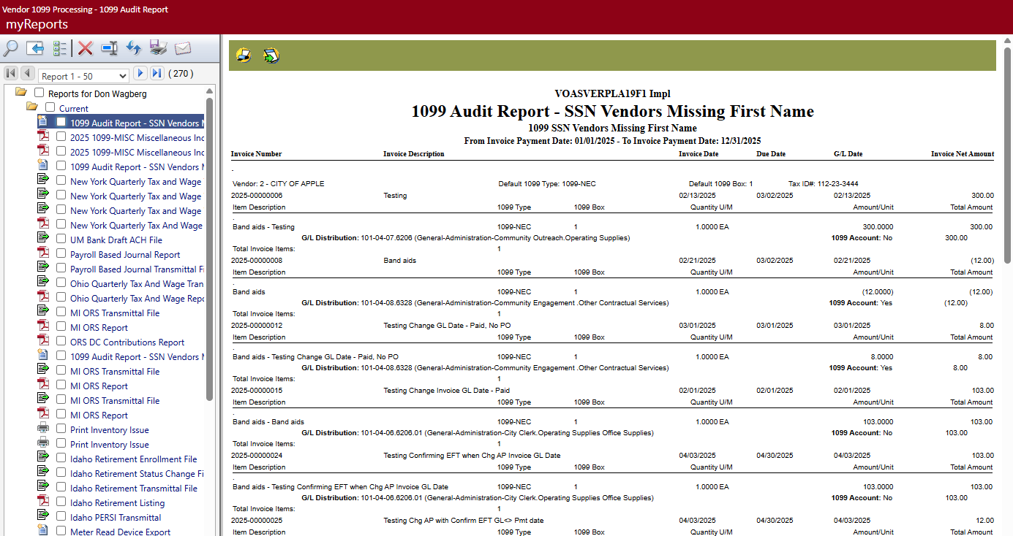Screen dimensions: 1013x536
Task: Check the Reports for Don Wagberg checkbox
Action: pyautogui.click(x=39, y=93)
